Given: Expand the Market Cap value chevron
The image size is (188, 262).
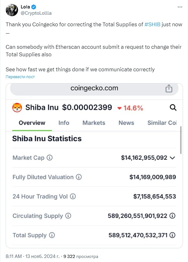Looking at the screenshot, I should [x=172, y=158].
